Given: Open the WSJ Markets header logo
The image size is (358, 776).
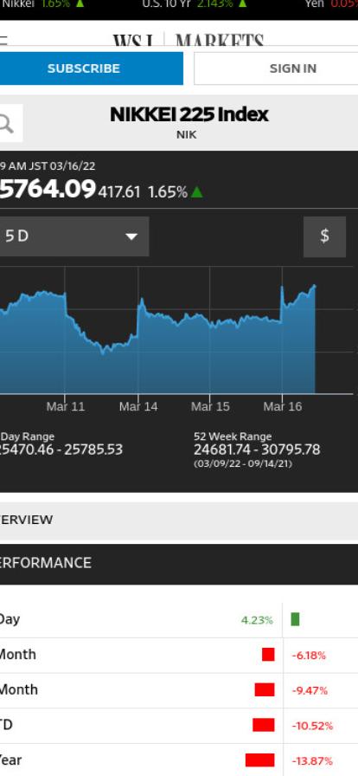Looking at the screenshot, I should [189, 40].
